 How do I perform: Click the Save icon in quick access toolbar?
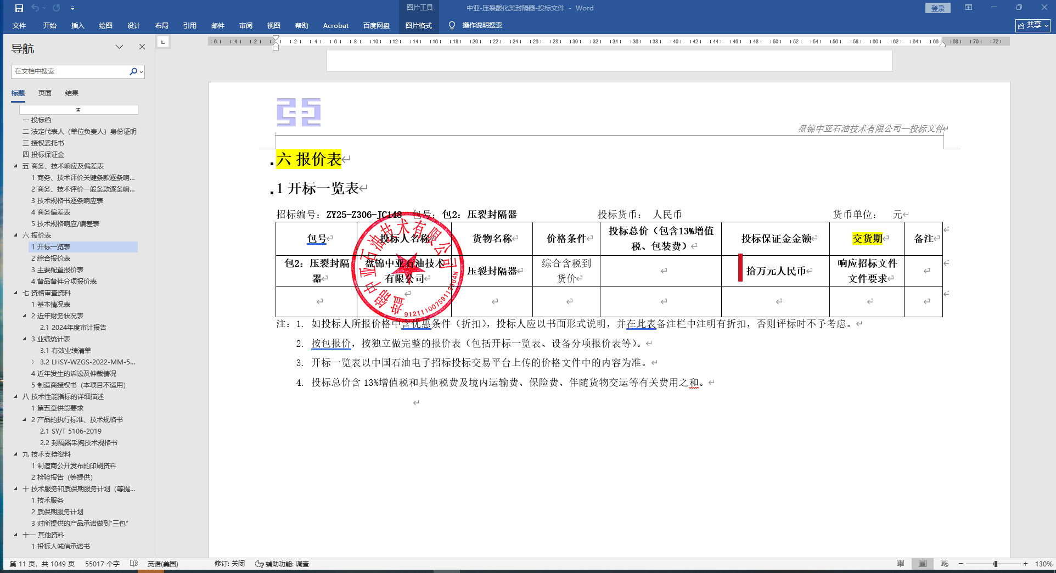(19, 8)
